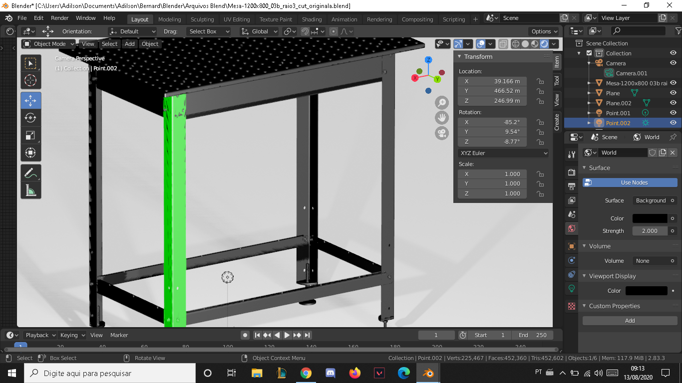Screen dimensions: 682x383
Task: Click the world Color swatch under Surface
Action: [x=650, y=218]
